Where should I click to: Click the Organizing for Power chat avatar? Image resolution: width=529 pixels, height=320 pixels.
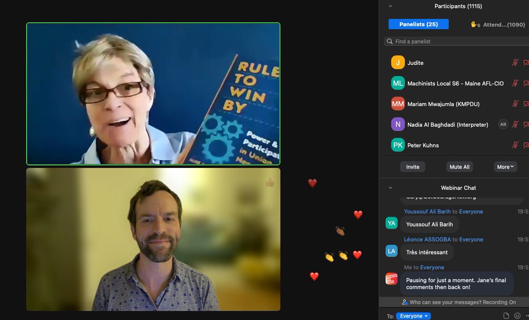pyautogui.click(x=391, y=279)
